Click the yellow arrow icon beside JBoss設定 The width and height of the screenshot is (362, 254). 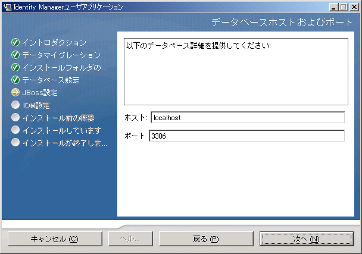point(15,92)
